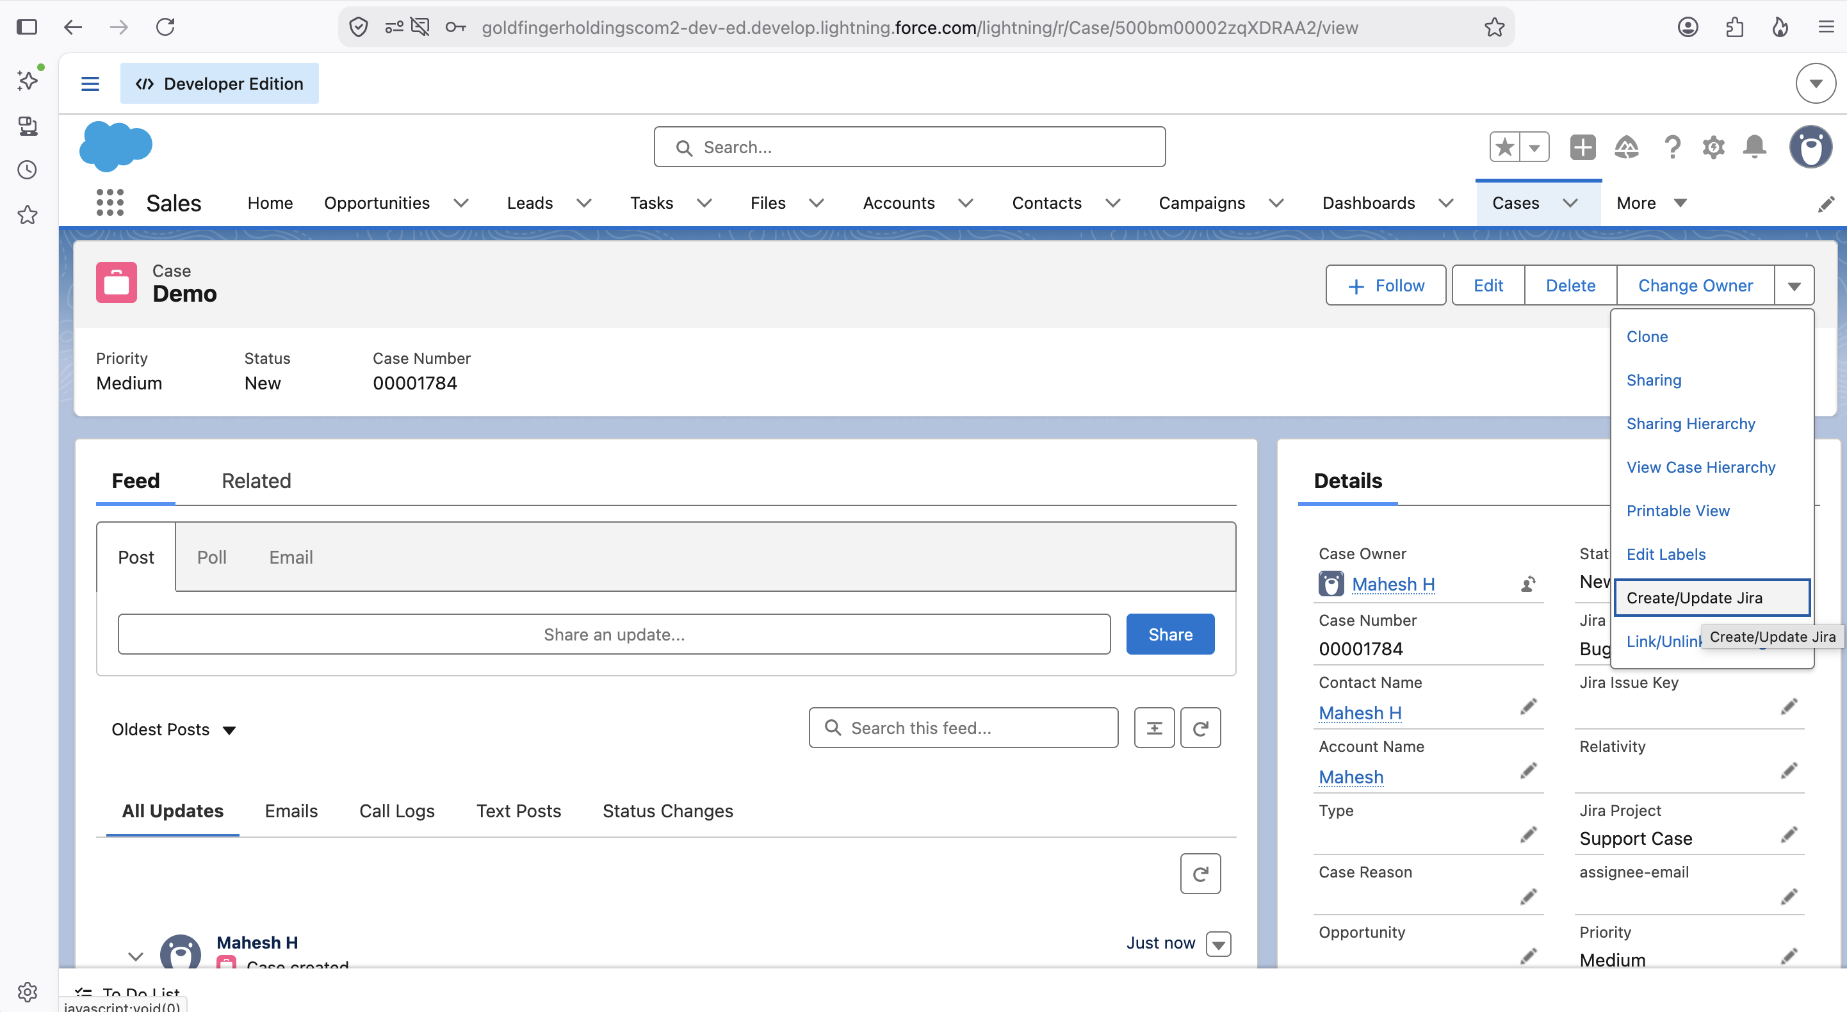This screenshot has height=1012, width=1847.
Task: Open the Oldest Posts sort dropdown
Action: pos(174,730)
